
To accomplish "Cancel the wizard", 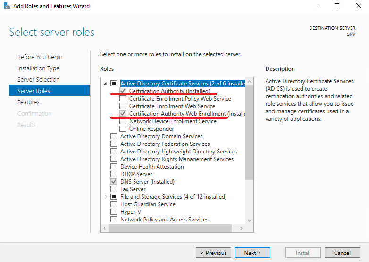I will click(342, 253).
